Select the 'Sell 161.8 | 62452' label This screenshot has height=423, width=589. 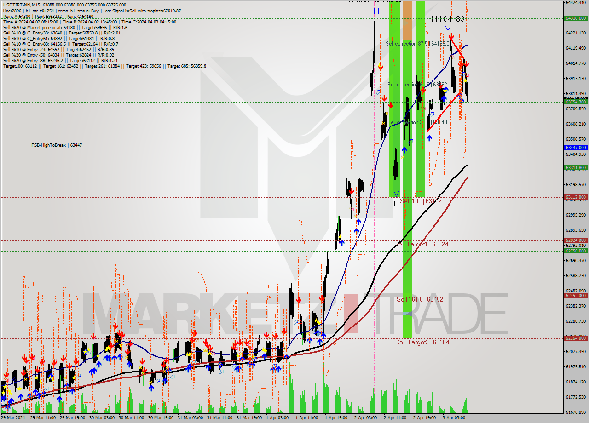[420, 299]
